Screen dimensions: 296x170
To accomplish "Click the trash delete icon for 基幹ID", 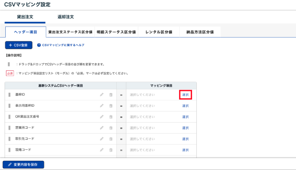I will [x=111, y=95].
